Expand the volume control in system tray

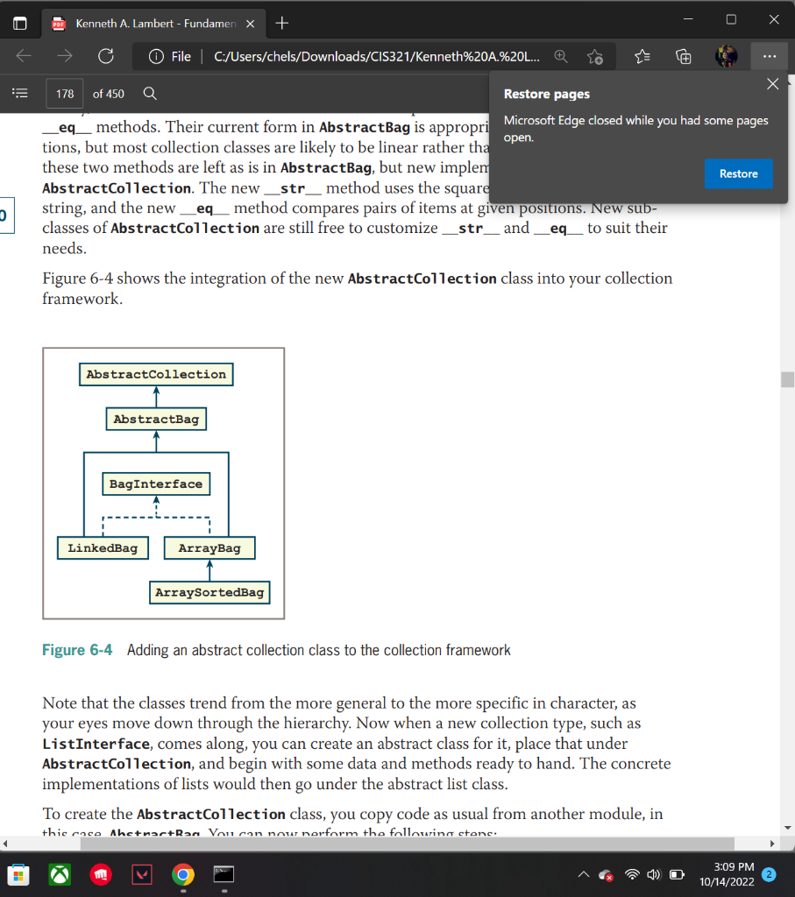(653, 875)
